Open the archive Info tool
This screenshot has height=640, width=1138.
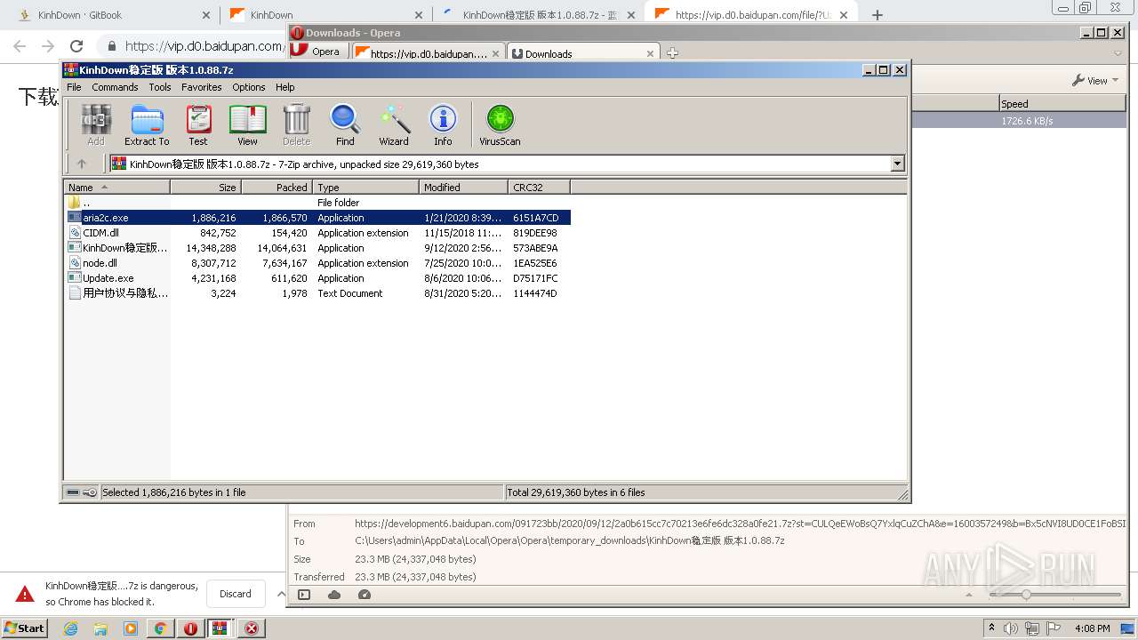(x=443, y=125)
